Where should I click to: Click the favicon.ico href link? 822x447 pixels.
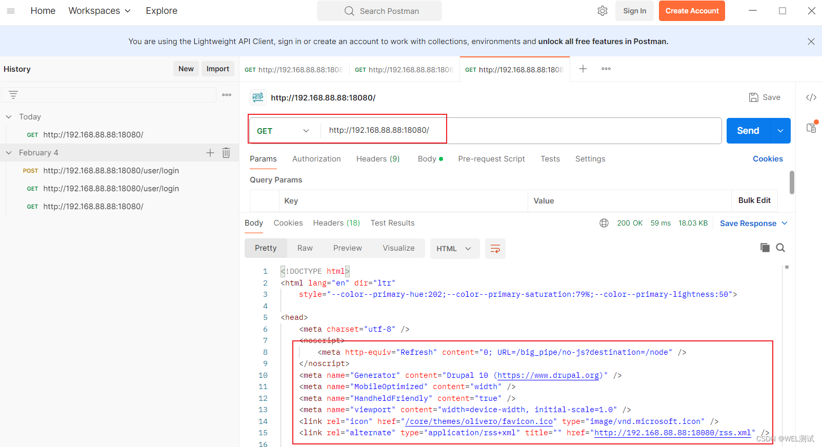(x=479, y=421)
